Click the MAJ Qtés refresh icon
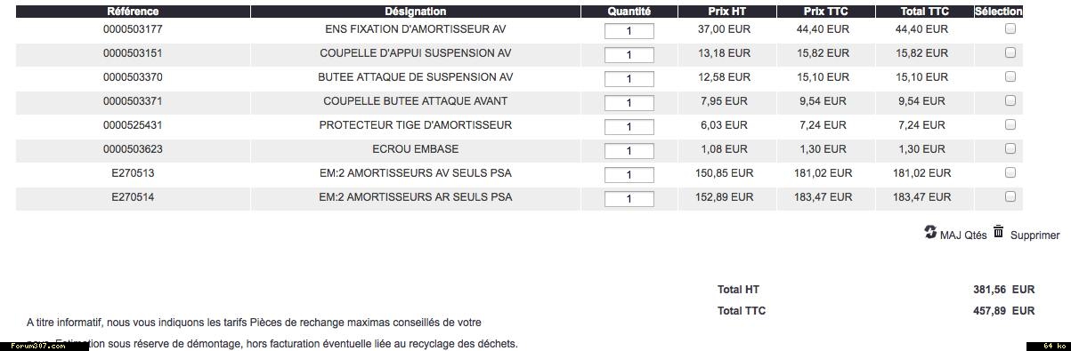The image size is (1071, 351). [x=930, y=232]
